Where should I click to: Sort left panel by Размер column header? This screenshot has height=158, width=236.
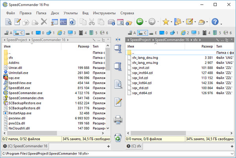click(83, 46)
